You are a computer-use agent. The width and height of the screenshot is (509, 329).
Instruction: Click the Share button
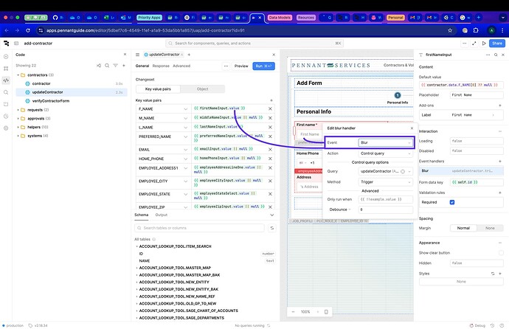tap(497, 43)
